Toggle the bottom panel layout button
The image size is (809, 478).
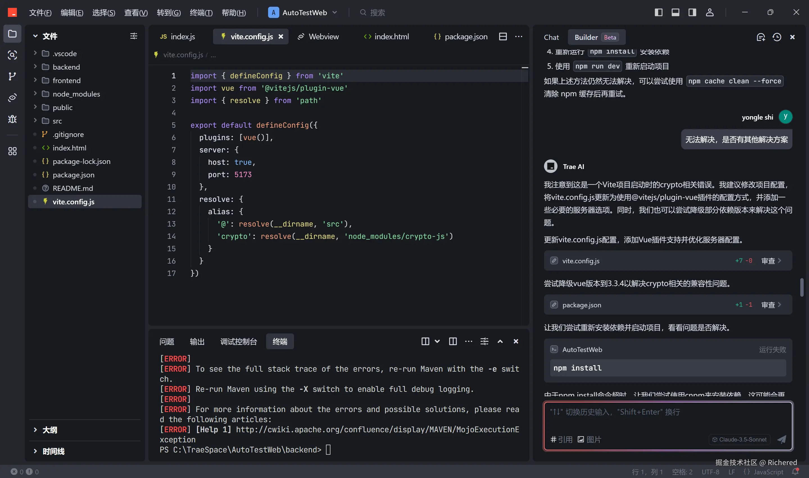pos(675,12)
